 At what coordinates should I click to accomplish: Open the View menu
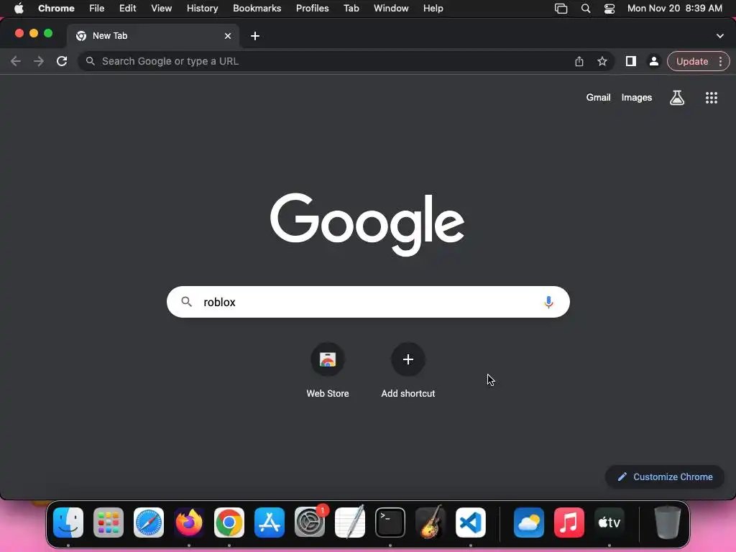[162, 9]
